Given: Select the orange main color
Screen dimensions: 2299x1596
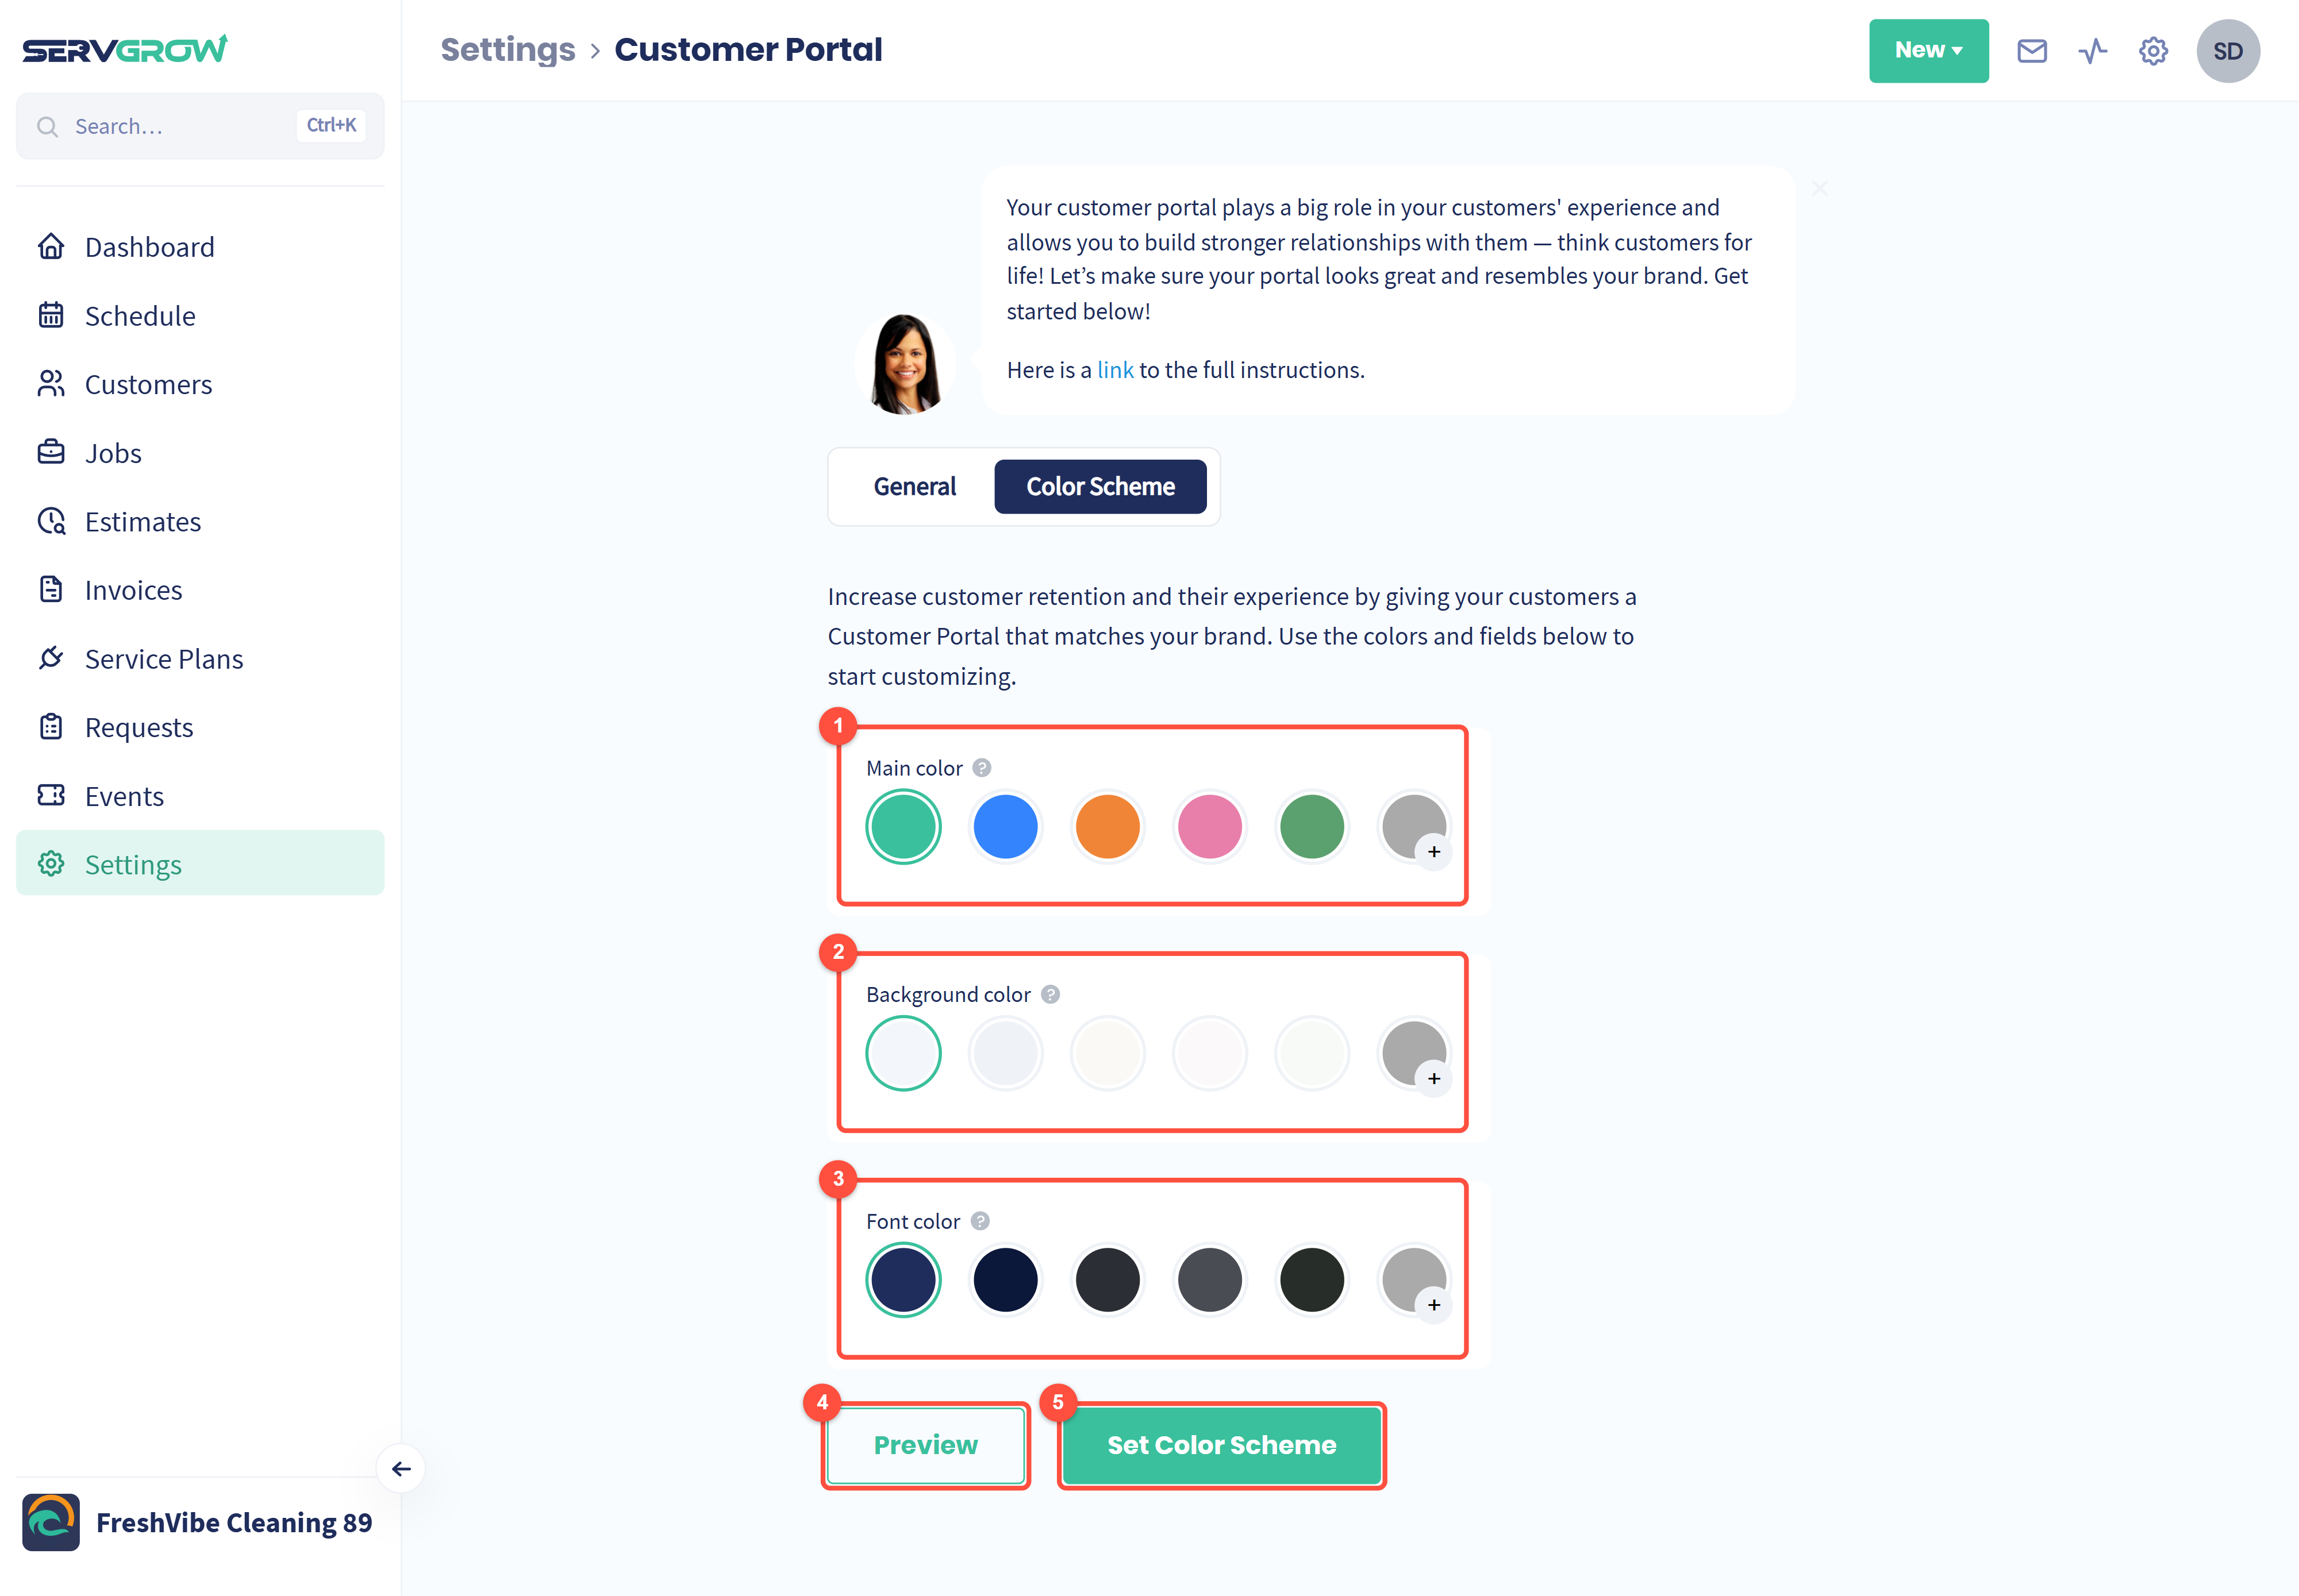Looking at the screenshot, I should 1106,827.
